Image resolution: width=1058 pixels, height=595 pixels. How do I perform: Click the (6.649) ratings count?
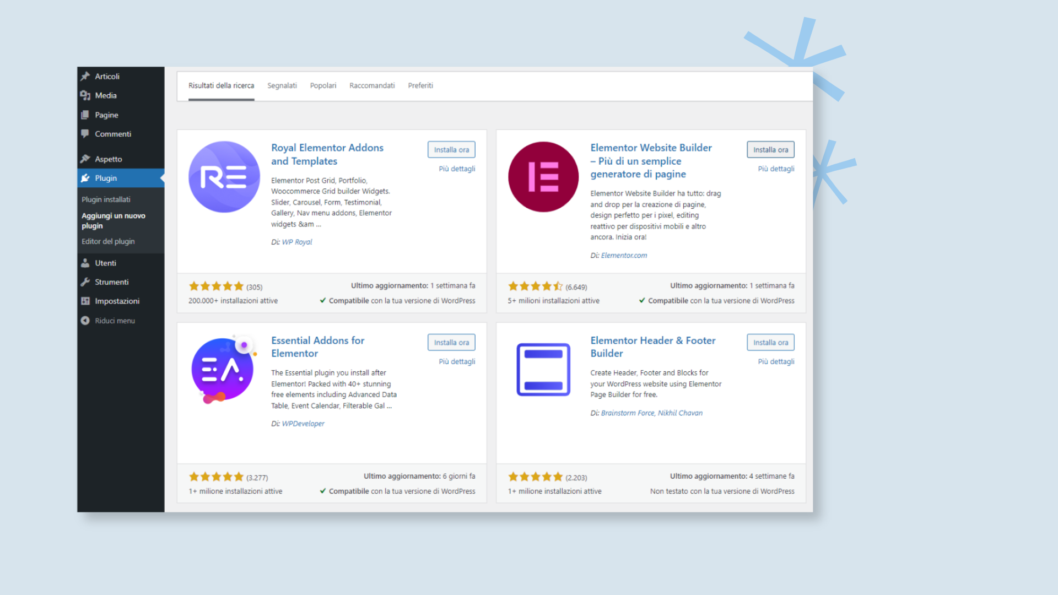576,288
